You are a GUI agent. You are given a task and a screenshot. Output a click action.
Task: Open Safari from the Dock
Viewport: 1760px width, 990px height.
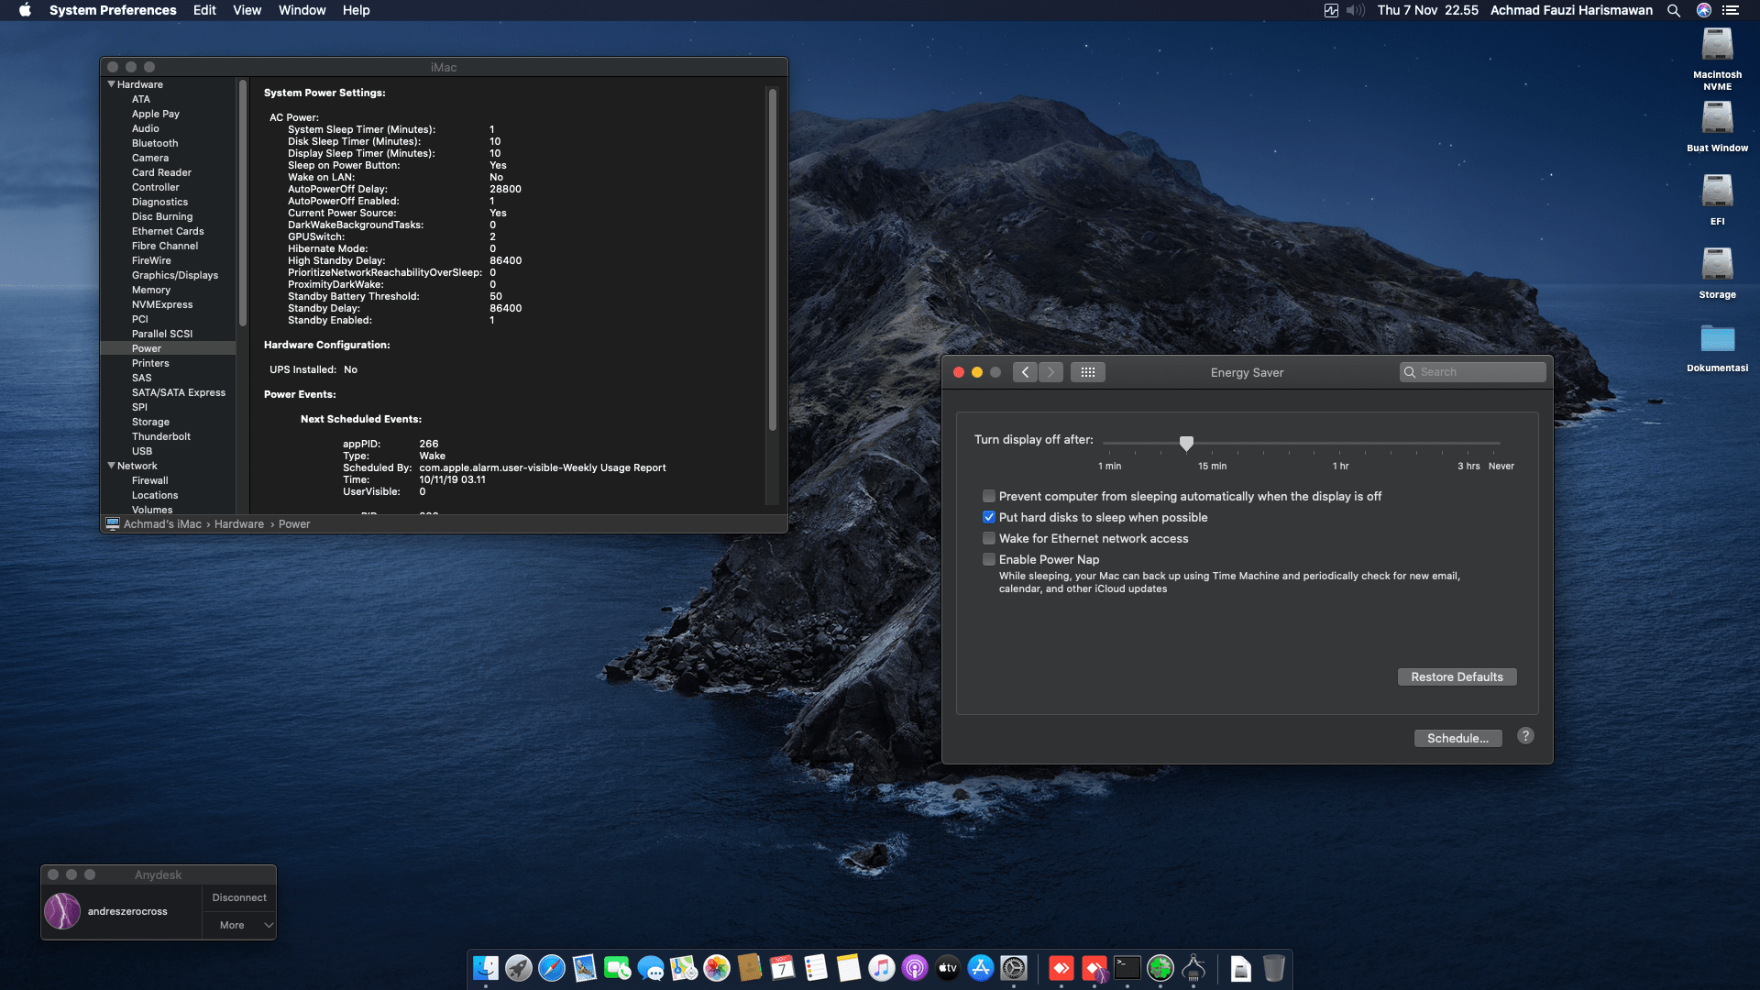[552, 969]
